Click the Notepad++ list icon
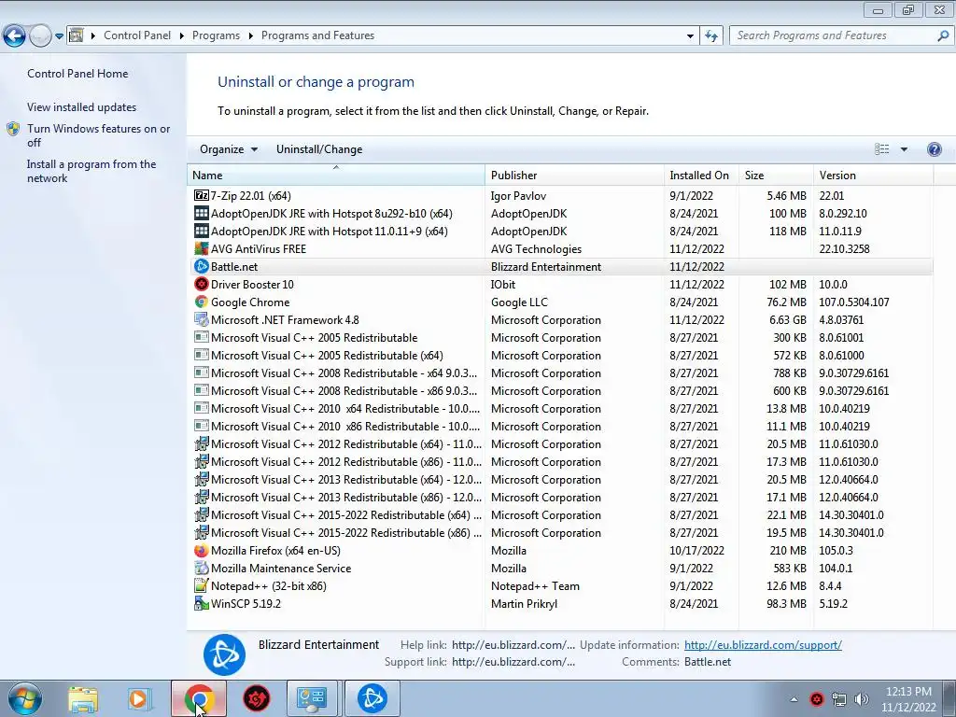 [x=202, y=586]
